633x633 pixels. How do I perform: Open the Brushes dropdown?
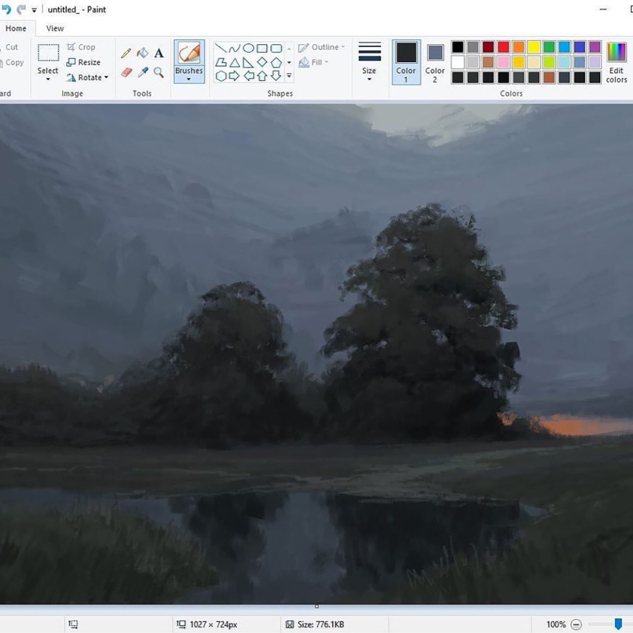[x=189, y=79]
